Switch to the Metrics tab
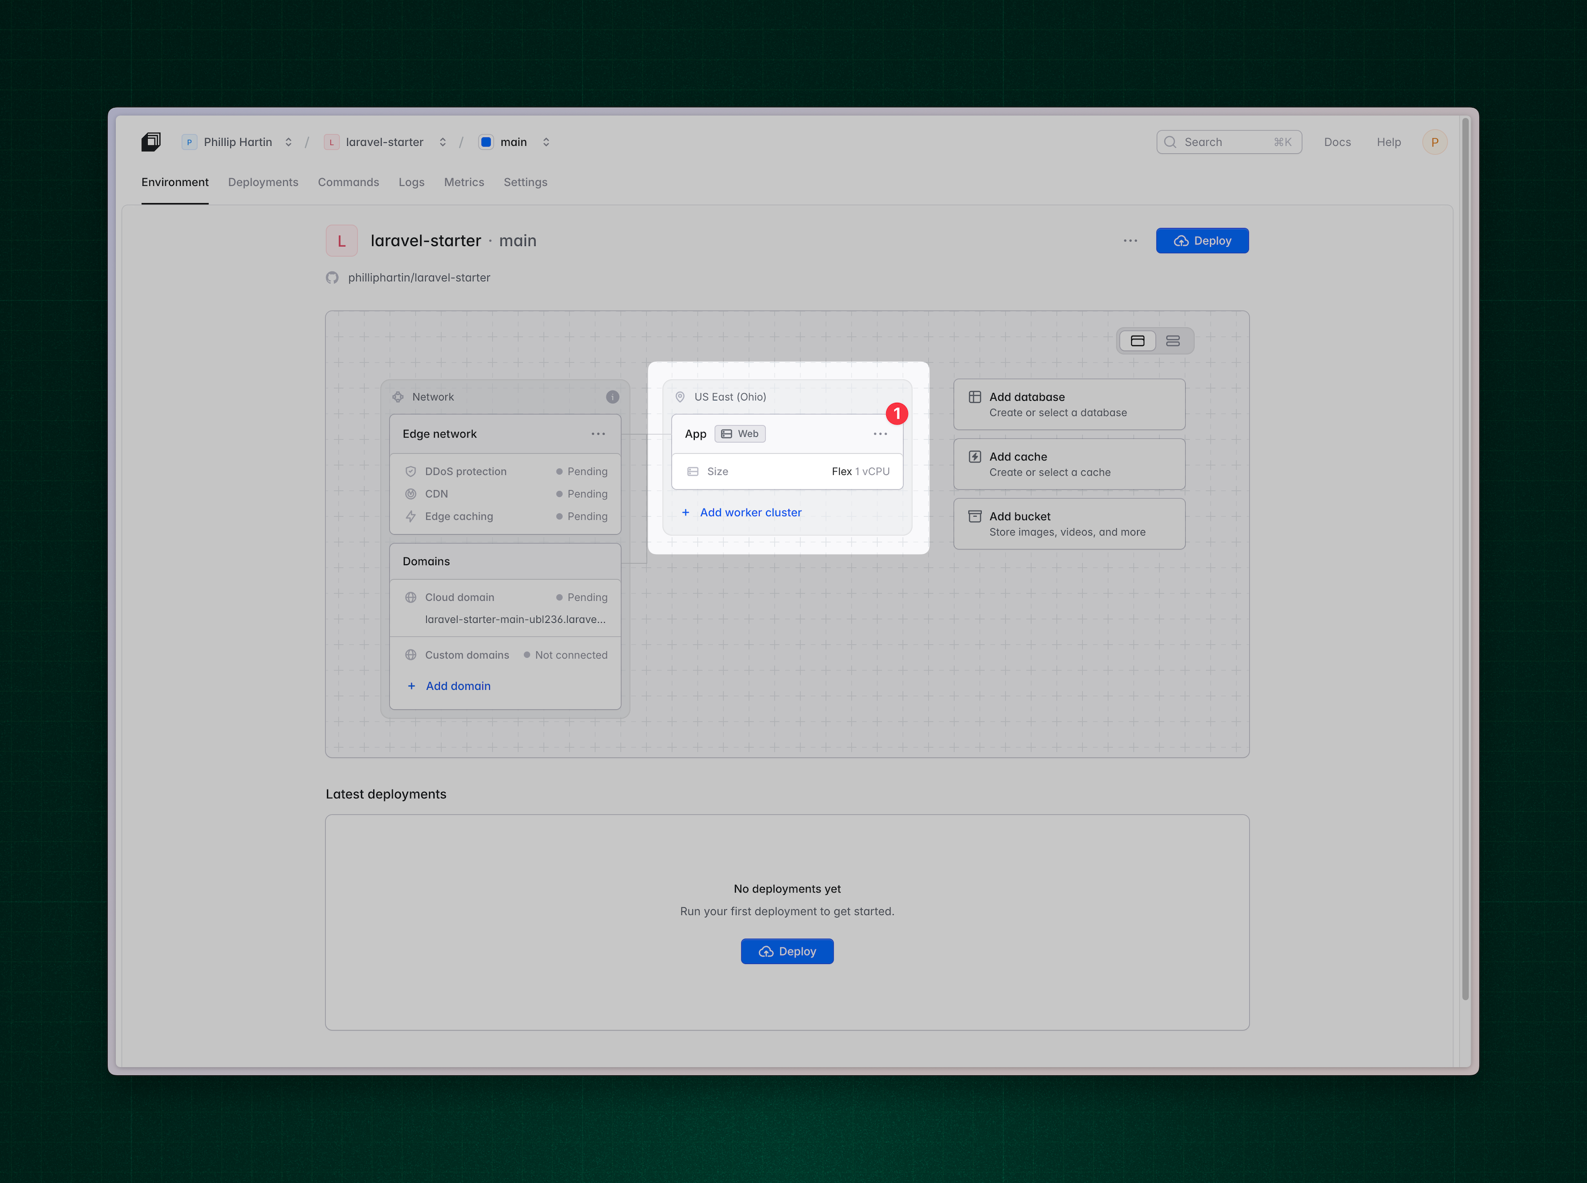Screen dimensions: 1587x1183 pos(464,182)
